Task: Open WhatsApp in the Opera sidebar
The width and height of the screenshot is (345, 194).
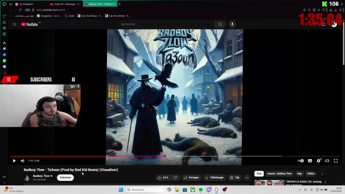Action: [4, 61]
